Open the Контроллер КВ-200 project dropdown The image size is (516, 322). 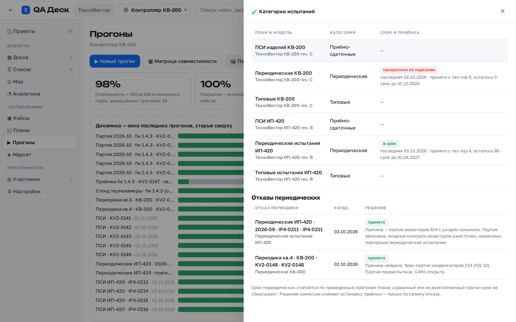(x=155, y=10)
